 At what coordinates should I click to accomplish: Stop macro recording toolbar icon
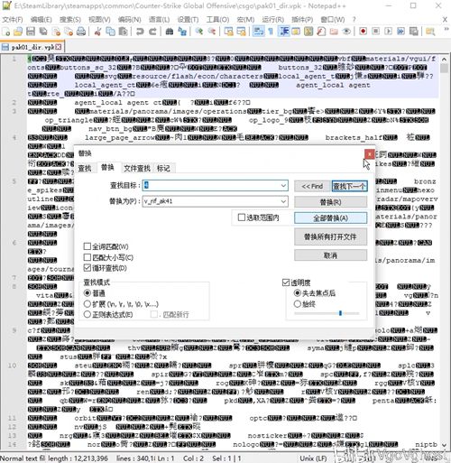click(375, 32)
